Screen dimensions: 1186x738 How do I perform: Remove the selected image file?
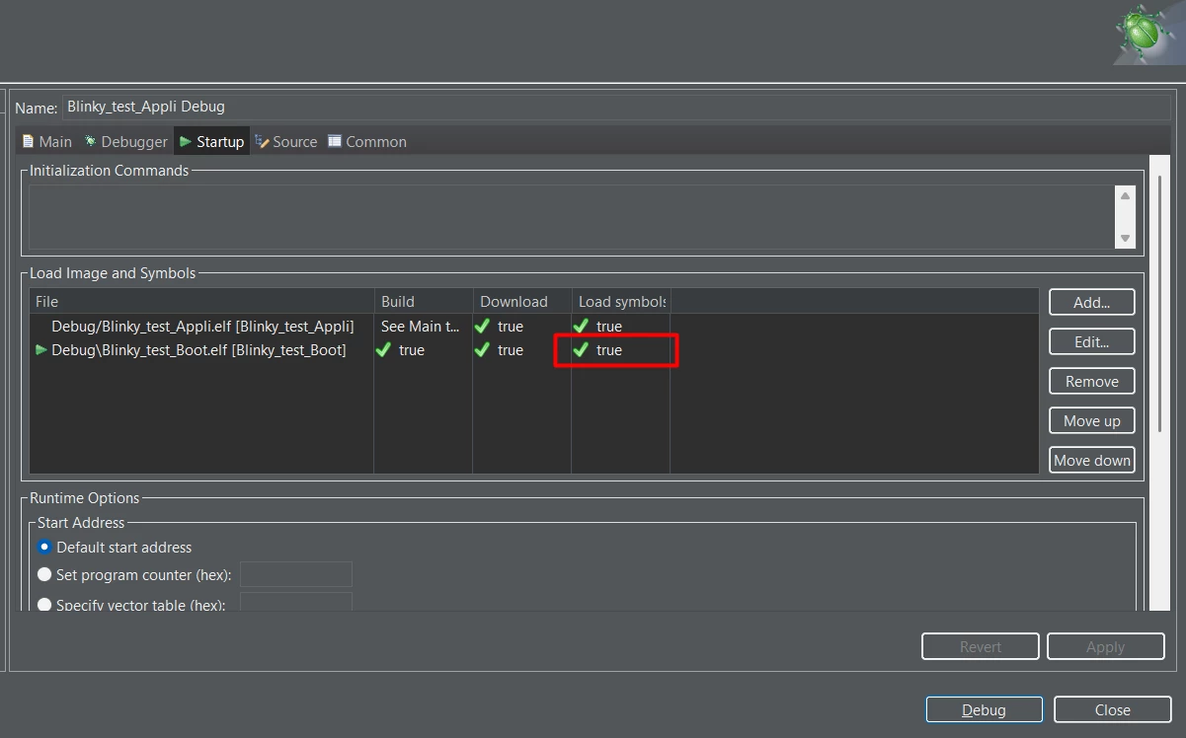pyautogui.click(x=1091, y=381)
